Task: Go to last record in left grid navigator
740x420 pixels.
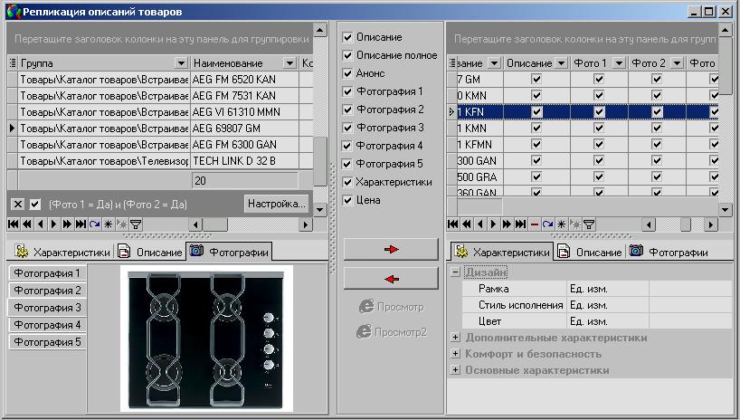Action: tap(81, 224)
